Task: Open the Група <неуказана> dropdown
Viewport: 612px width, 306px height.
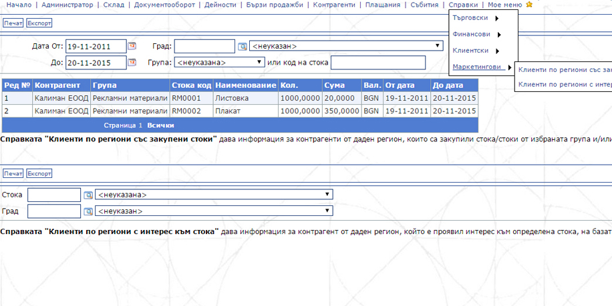Action: tap(220, 62)
